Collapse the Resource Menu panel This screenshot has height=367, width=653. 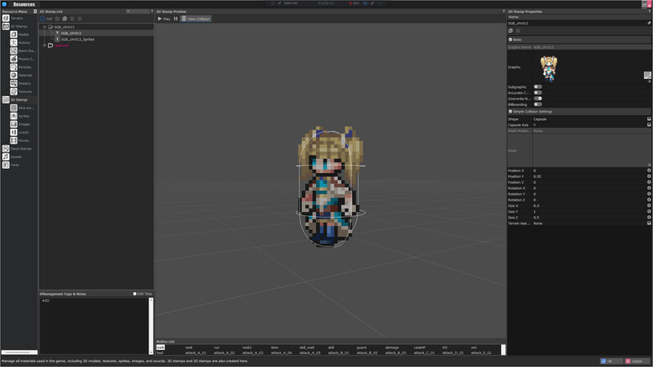pos(35,11)
